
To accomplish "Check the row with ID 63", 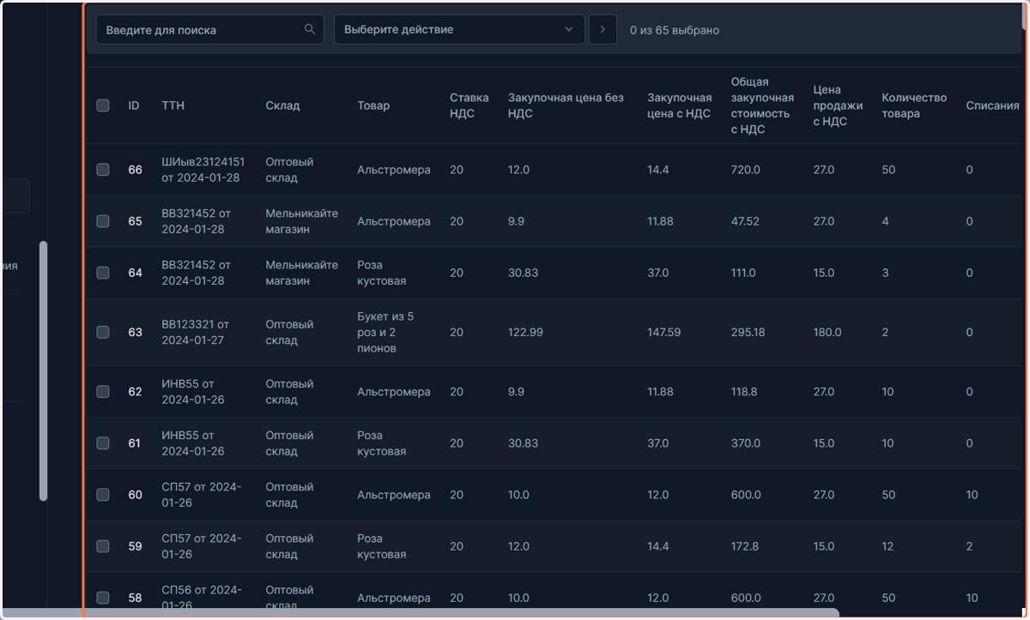I will coord(103,332).
